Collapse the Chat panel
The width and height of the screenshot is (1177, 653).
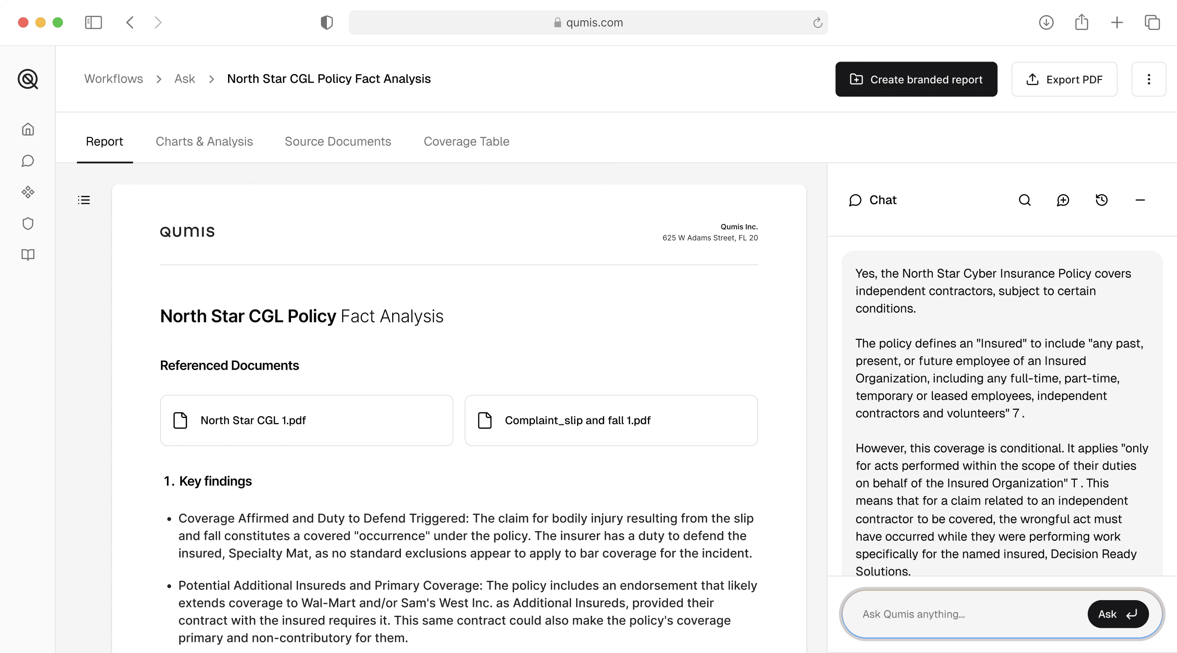tap(1140, 200)
